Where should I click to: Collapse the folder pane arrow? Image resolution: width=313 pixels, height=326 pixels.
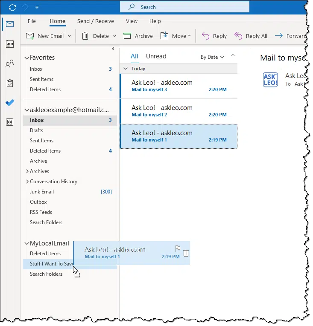pyautogui.click(x=113, y=49)
